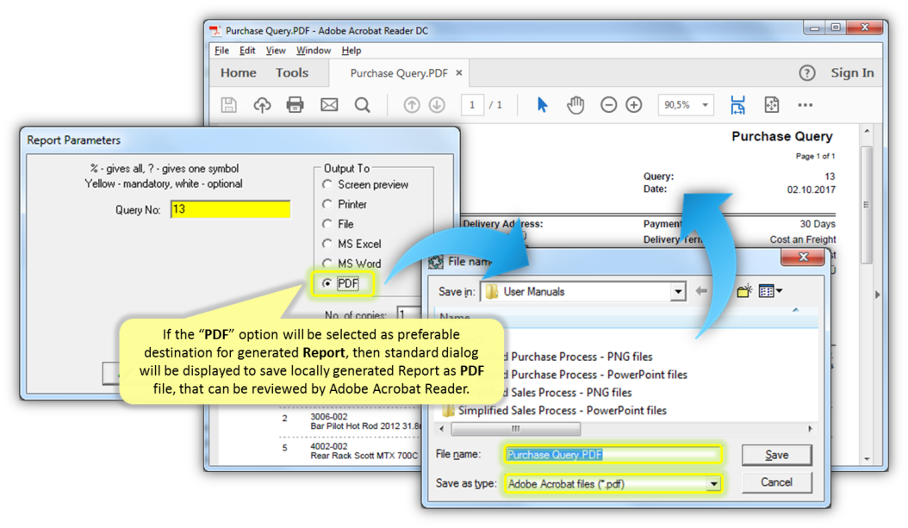The width and height of the screenshot is (908, 528).
Task: Click the Save file icon in Acrobat toolbar
Action: coord(228,105)
